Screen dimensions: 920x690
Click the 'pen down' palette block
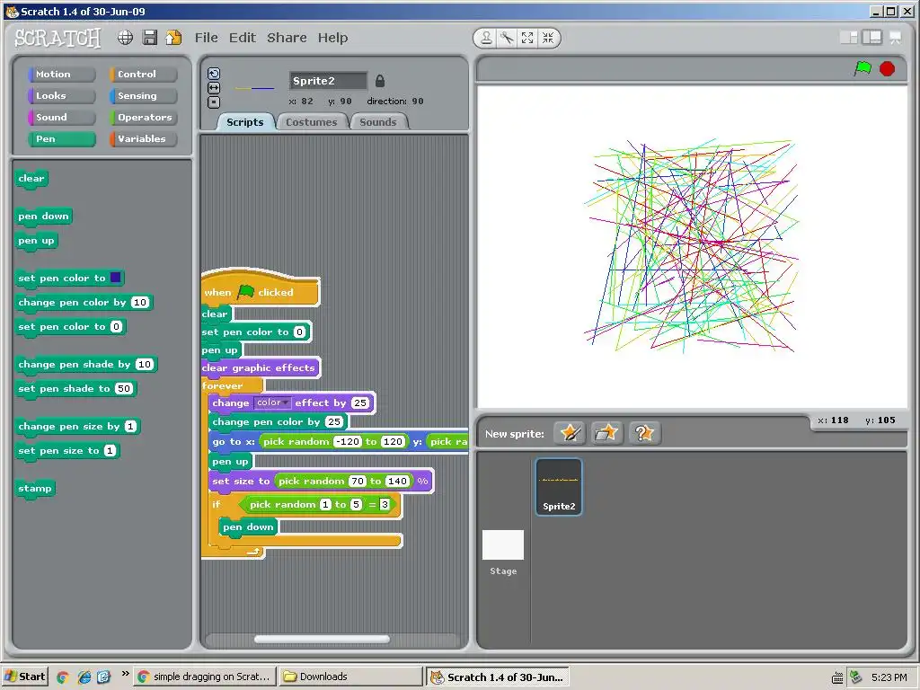click(x=43, y=217)
